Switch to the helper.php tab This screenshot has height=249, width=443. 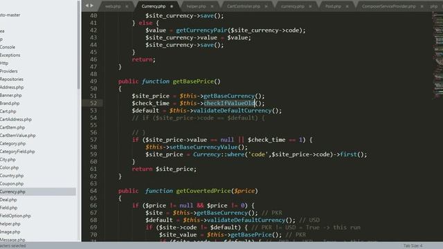[x=196, y=6]
